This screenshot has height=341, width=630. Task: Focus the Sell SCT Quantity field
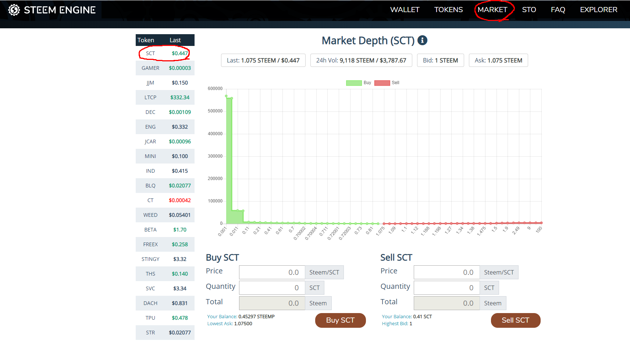point(447,288)
